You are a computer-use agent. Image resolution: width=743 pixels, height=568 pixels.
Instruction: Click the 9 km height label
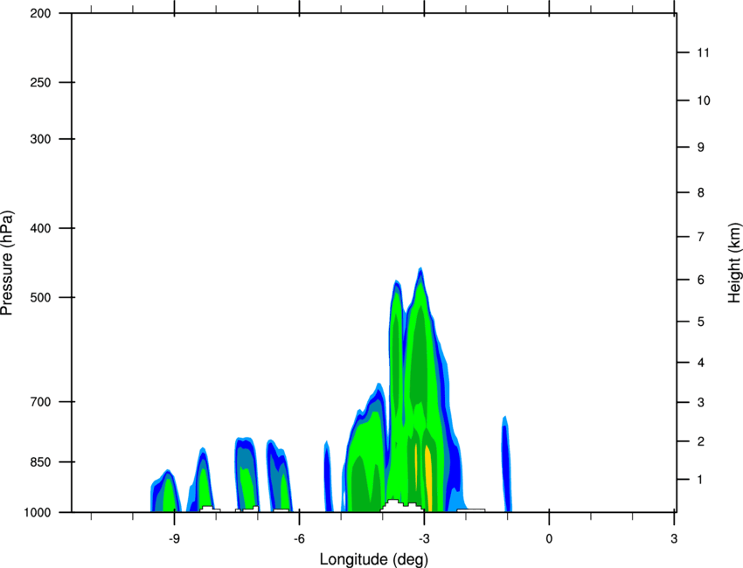701,148
